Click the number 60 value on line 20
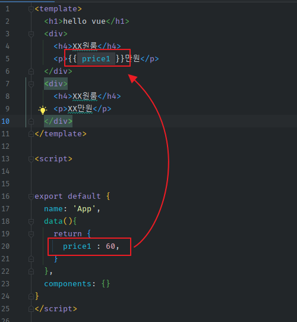The width and height of the screenshot is (297, 322). pyautogui.click(x=110, y=246)
